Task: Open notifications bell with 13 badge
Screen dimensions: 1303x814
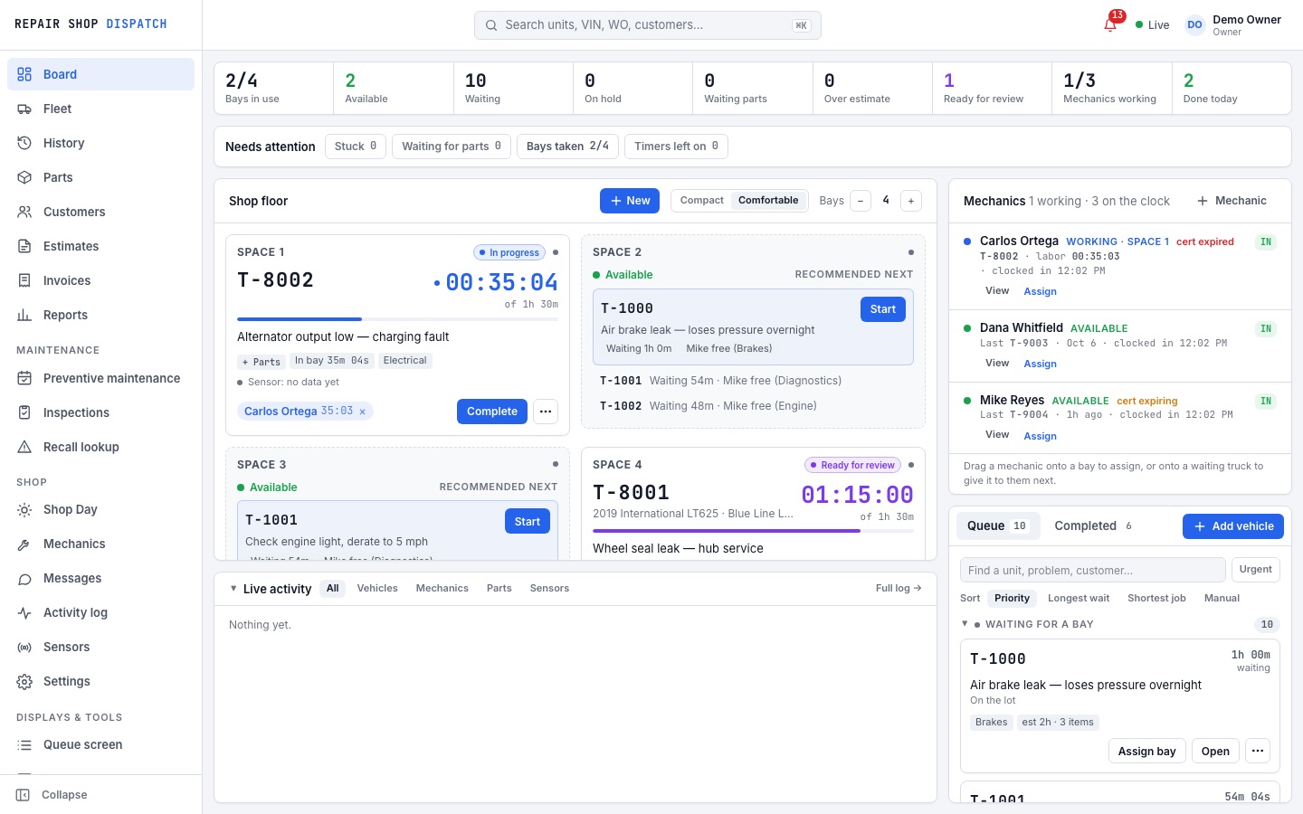Action: tap(1111, 24)
